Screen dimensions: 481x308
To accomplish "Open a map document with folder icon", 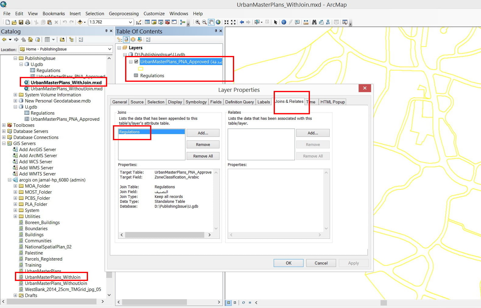I will [x=14, y=22].
